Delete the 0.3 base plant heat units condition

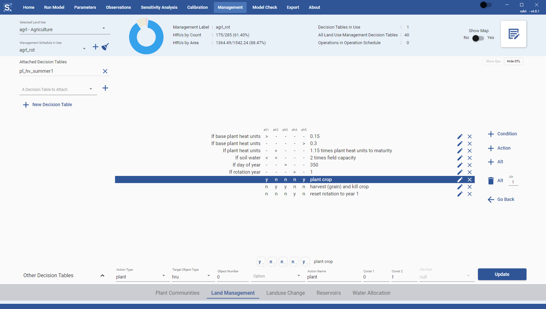(x=470, y=143)
